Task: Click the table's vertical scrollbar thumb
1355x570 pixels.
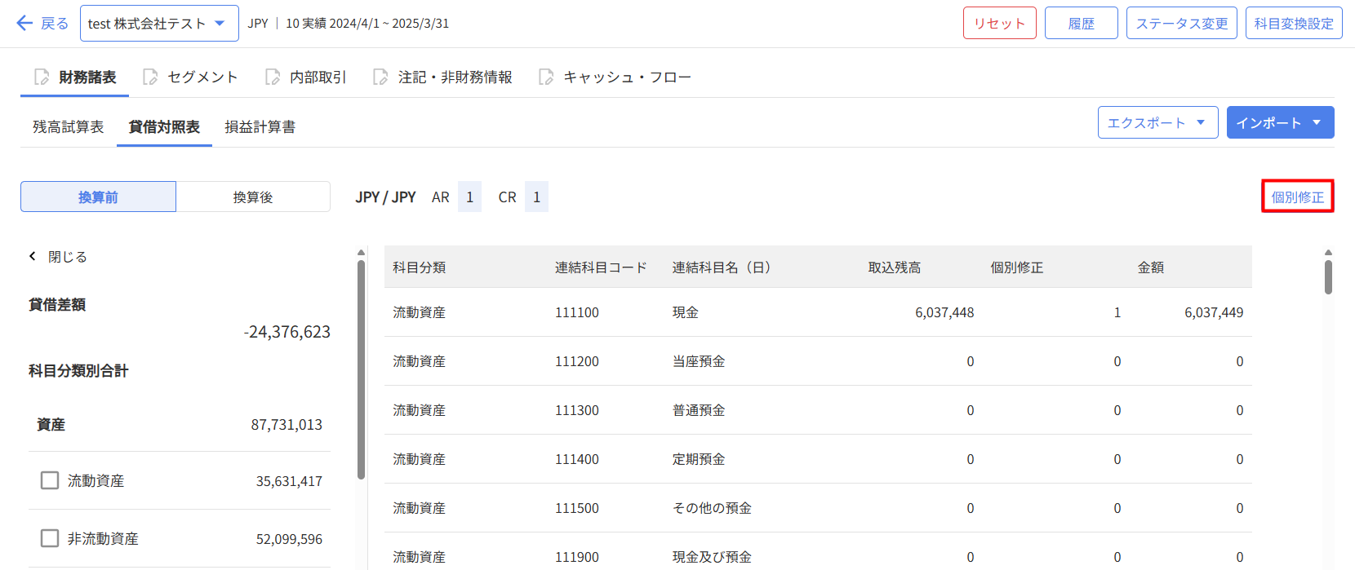Action: [1328, 277]
